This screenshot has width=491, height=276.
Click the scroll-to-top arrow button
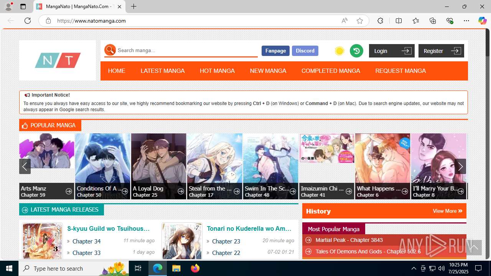tap(474, 248)
